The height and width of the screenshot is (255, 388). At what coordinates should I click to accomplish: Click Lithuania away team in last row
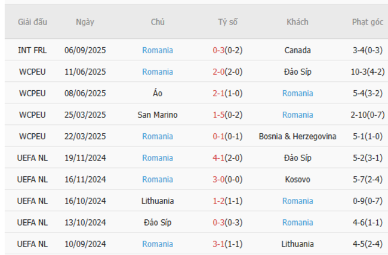point(297,244)
